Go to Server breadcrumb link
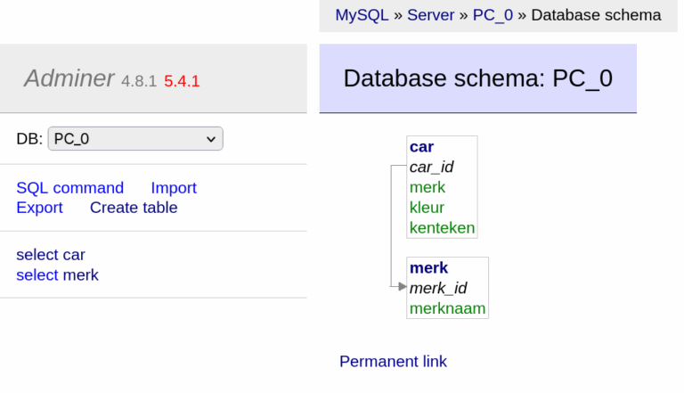Viewport: 684px width, 393px height. click(431, 15)
